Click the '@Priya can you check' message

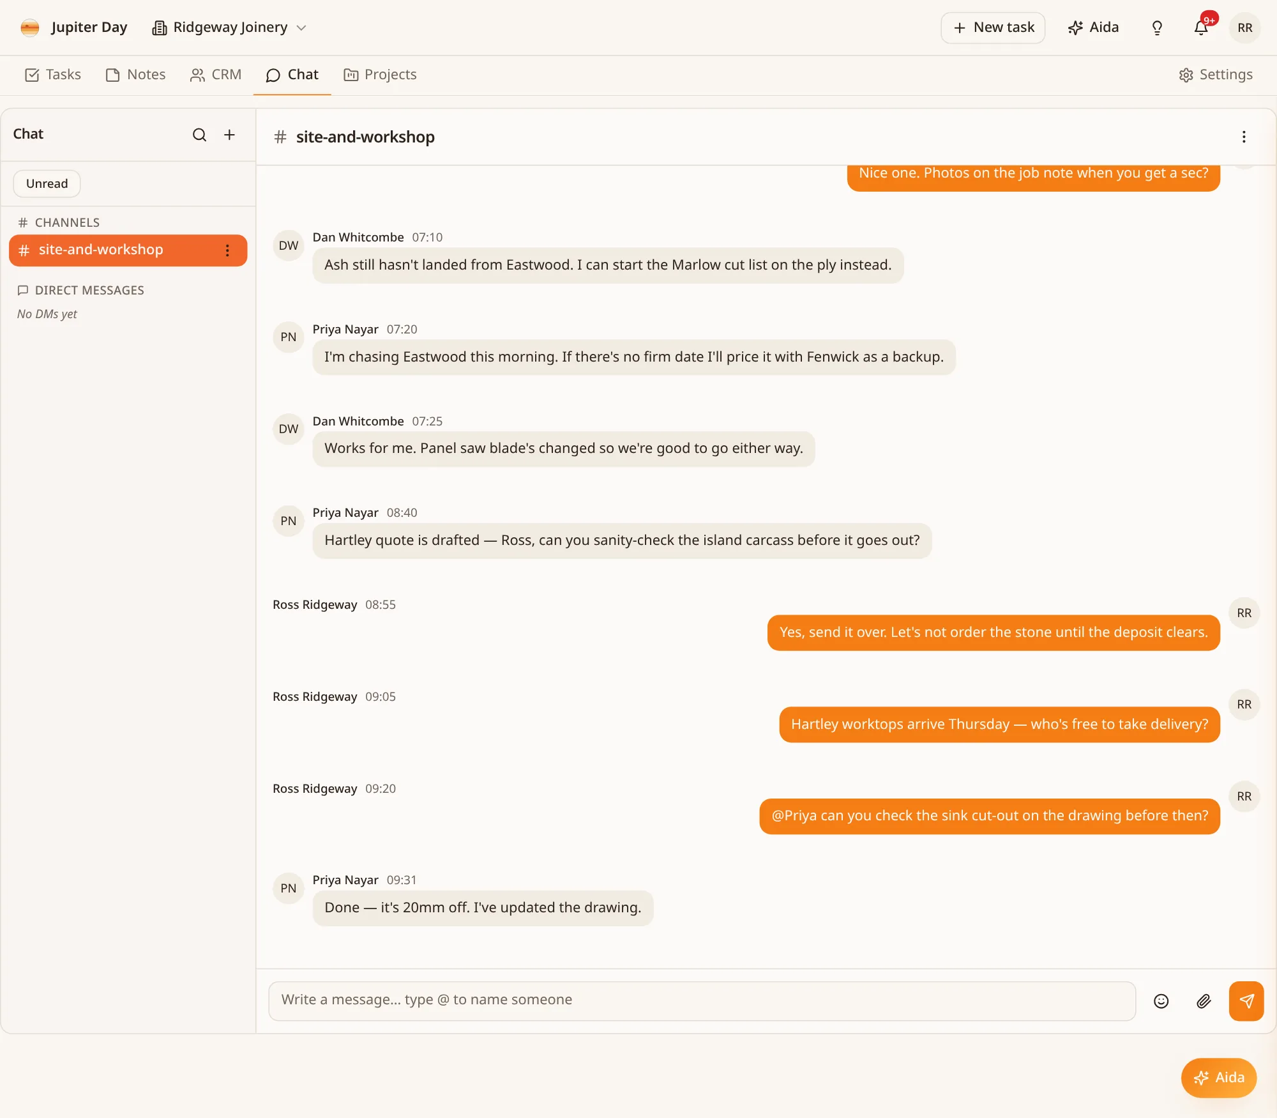990,816
